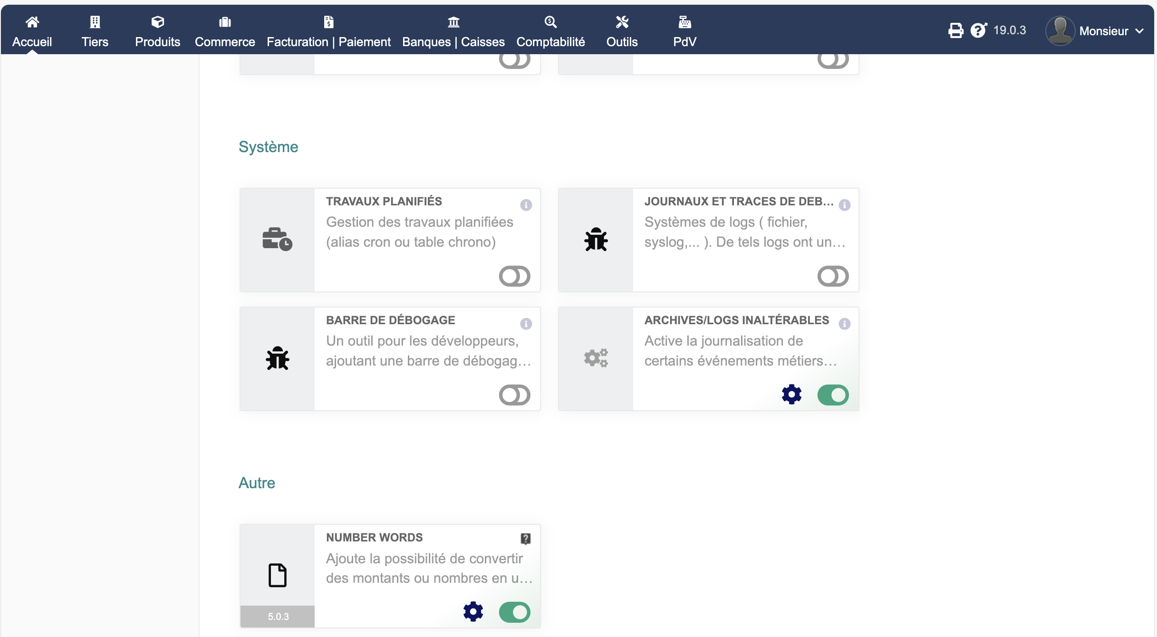Screen dimensions: 1157x637
Task: Click the question-mark icon on Number Words card
Action: tap(525, 539)
